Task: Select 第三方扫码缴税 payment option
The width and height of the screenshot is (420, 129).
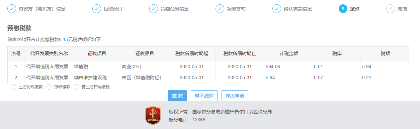Action: point(76,87)
